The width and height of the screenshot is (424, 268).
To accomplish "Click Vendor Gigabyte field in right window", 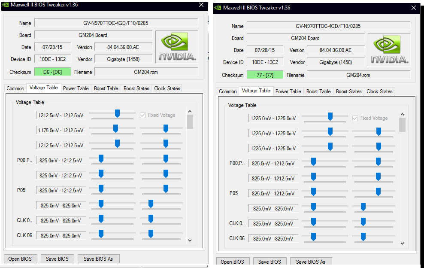I will coord(336,62).
